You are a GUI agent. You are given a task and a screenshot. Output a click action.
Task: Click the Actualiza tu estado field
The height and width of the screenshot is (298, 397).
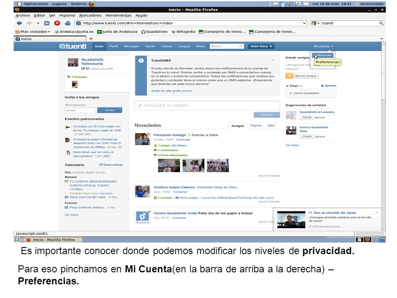tap(207, 105)
